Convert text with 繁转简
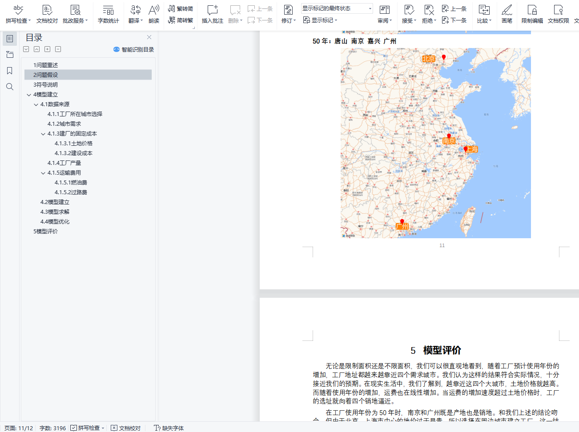 (181, 8)
